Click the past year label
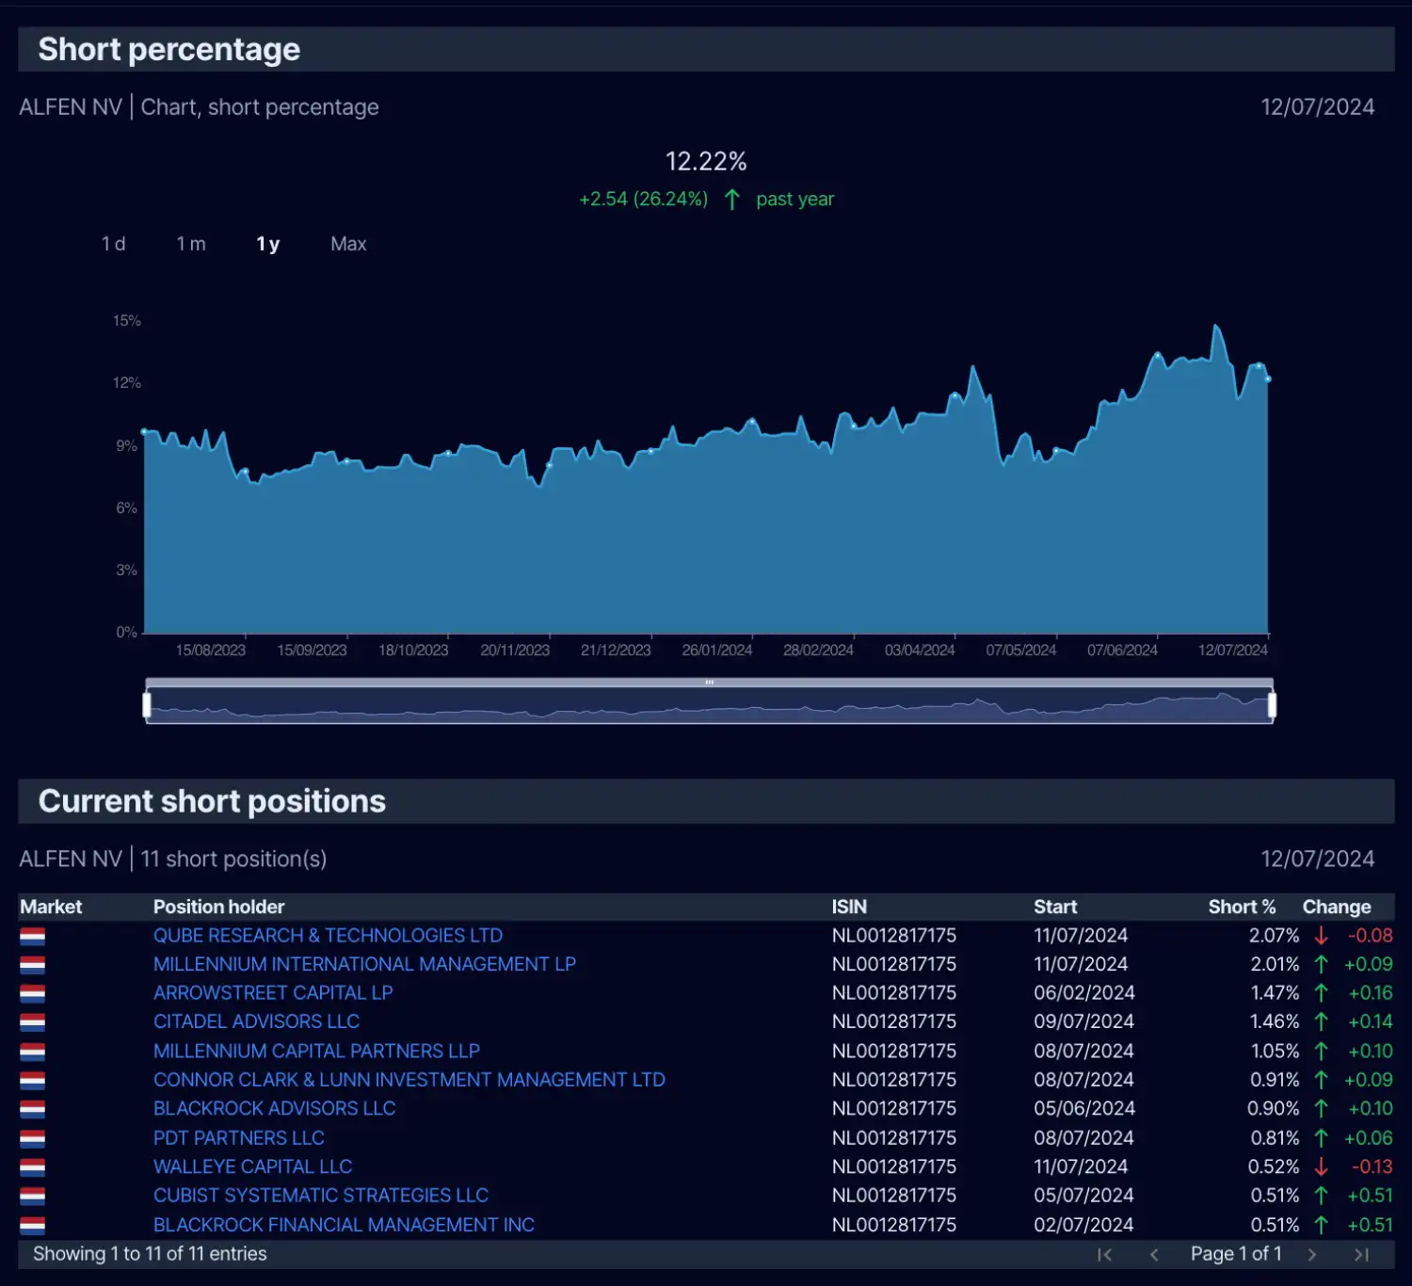Viewport: 1412px width, 1286px height. 795,200
